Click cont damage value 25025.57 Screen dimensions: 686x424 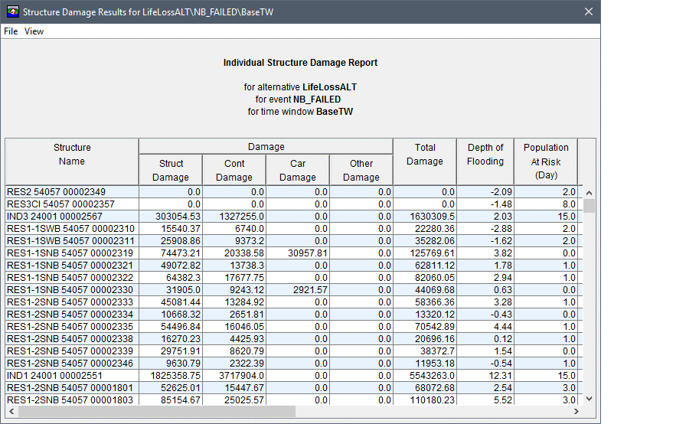click(244, 400)
